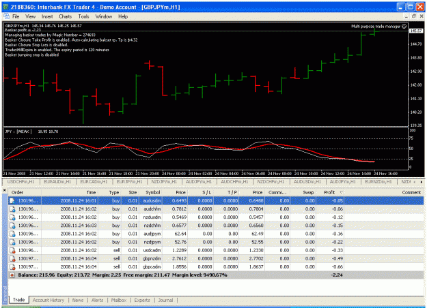The width and height of the screenshot is (427, 308).
Task: Sort by the Swap column header
Action: pos(303,192)
